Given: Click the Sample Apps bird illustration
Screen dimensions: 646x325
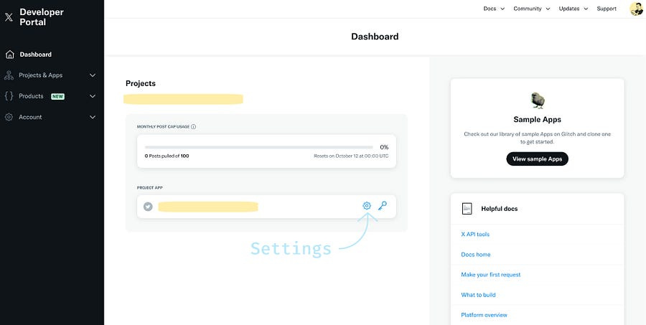Looking at the screenshot, I should (537, 100).
